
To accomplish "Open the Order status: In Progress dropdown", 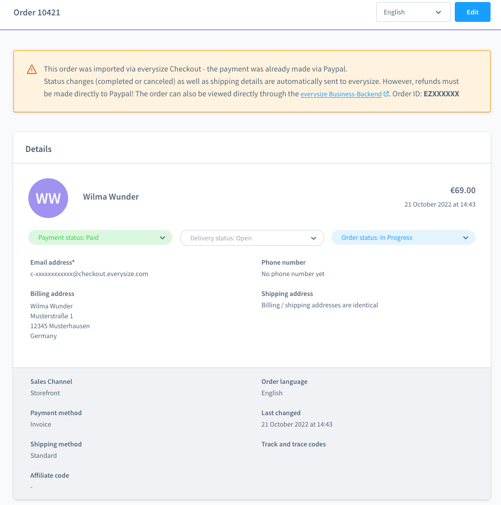I will [x=403, y=238].
